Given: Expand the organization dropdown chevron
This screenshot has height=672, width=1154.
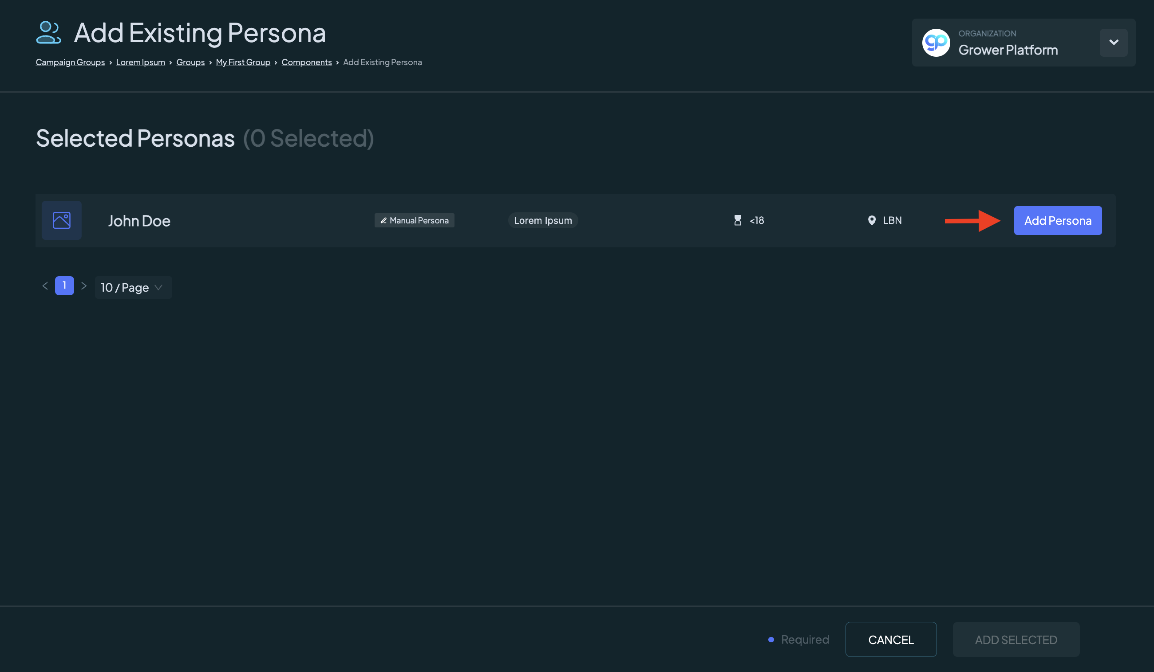Looking at the screenshot, I should point(1114,43).
